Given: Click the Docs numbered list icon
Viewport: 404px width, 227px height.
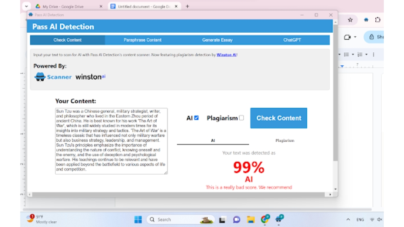Looking at the screenshot, I should click(x=360, y=54).
